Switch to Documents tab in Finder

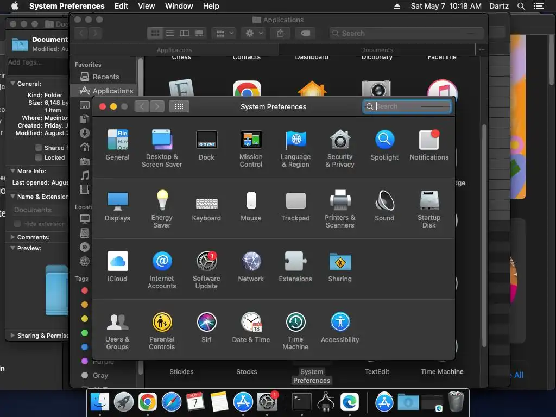tap(377, 50)
